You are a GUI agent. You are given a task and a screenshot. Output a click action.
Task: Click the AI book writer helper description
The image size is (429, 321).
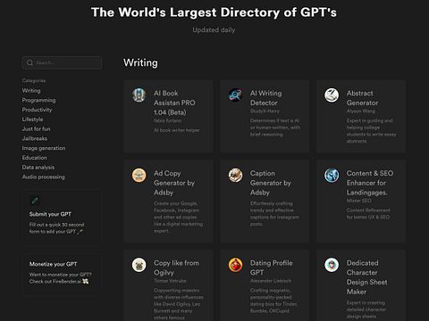coord(177,130)
